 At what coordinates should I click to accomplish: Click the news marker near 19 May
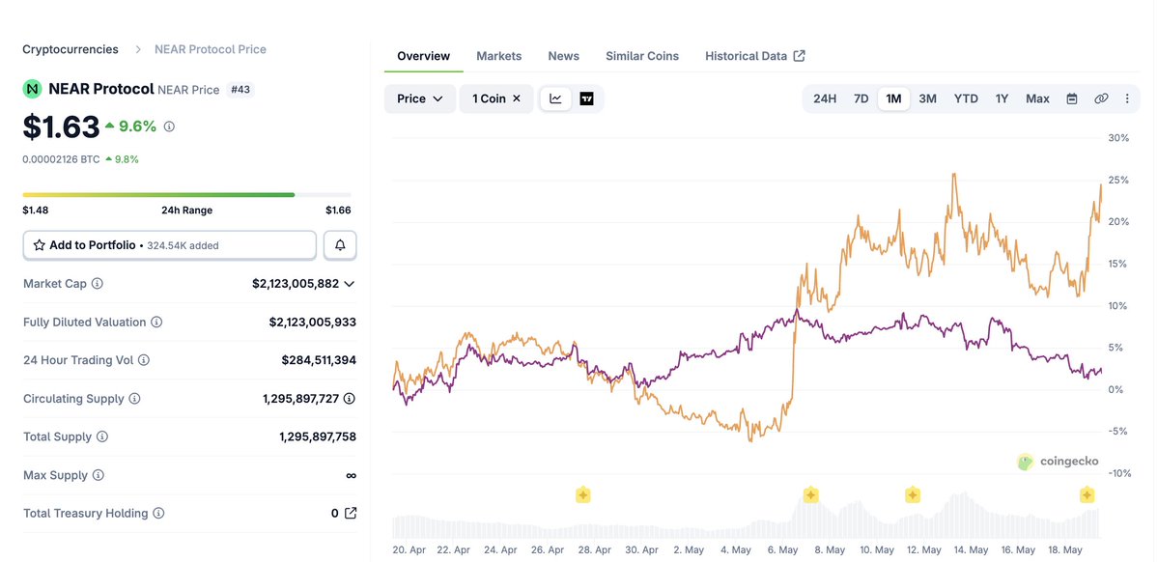pos(1087,494)
